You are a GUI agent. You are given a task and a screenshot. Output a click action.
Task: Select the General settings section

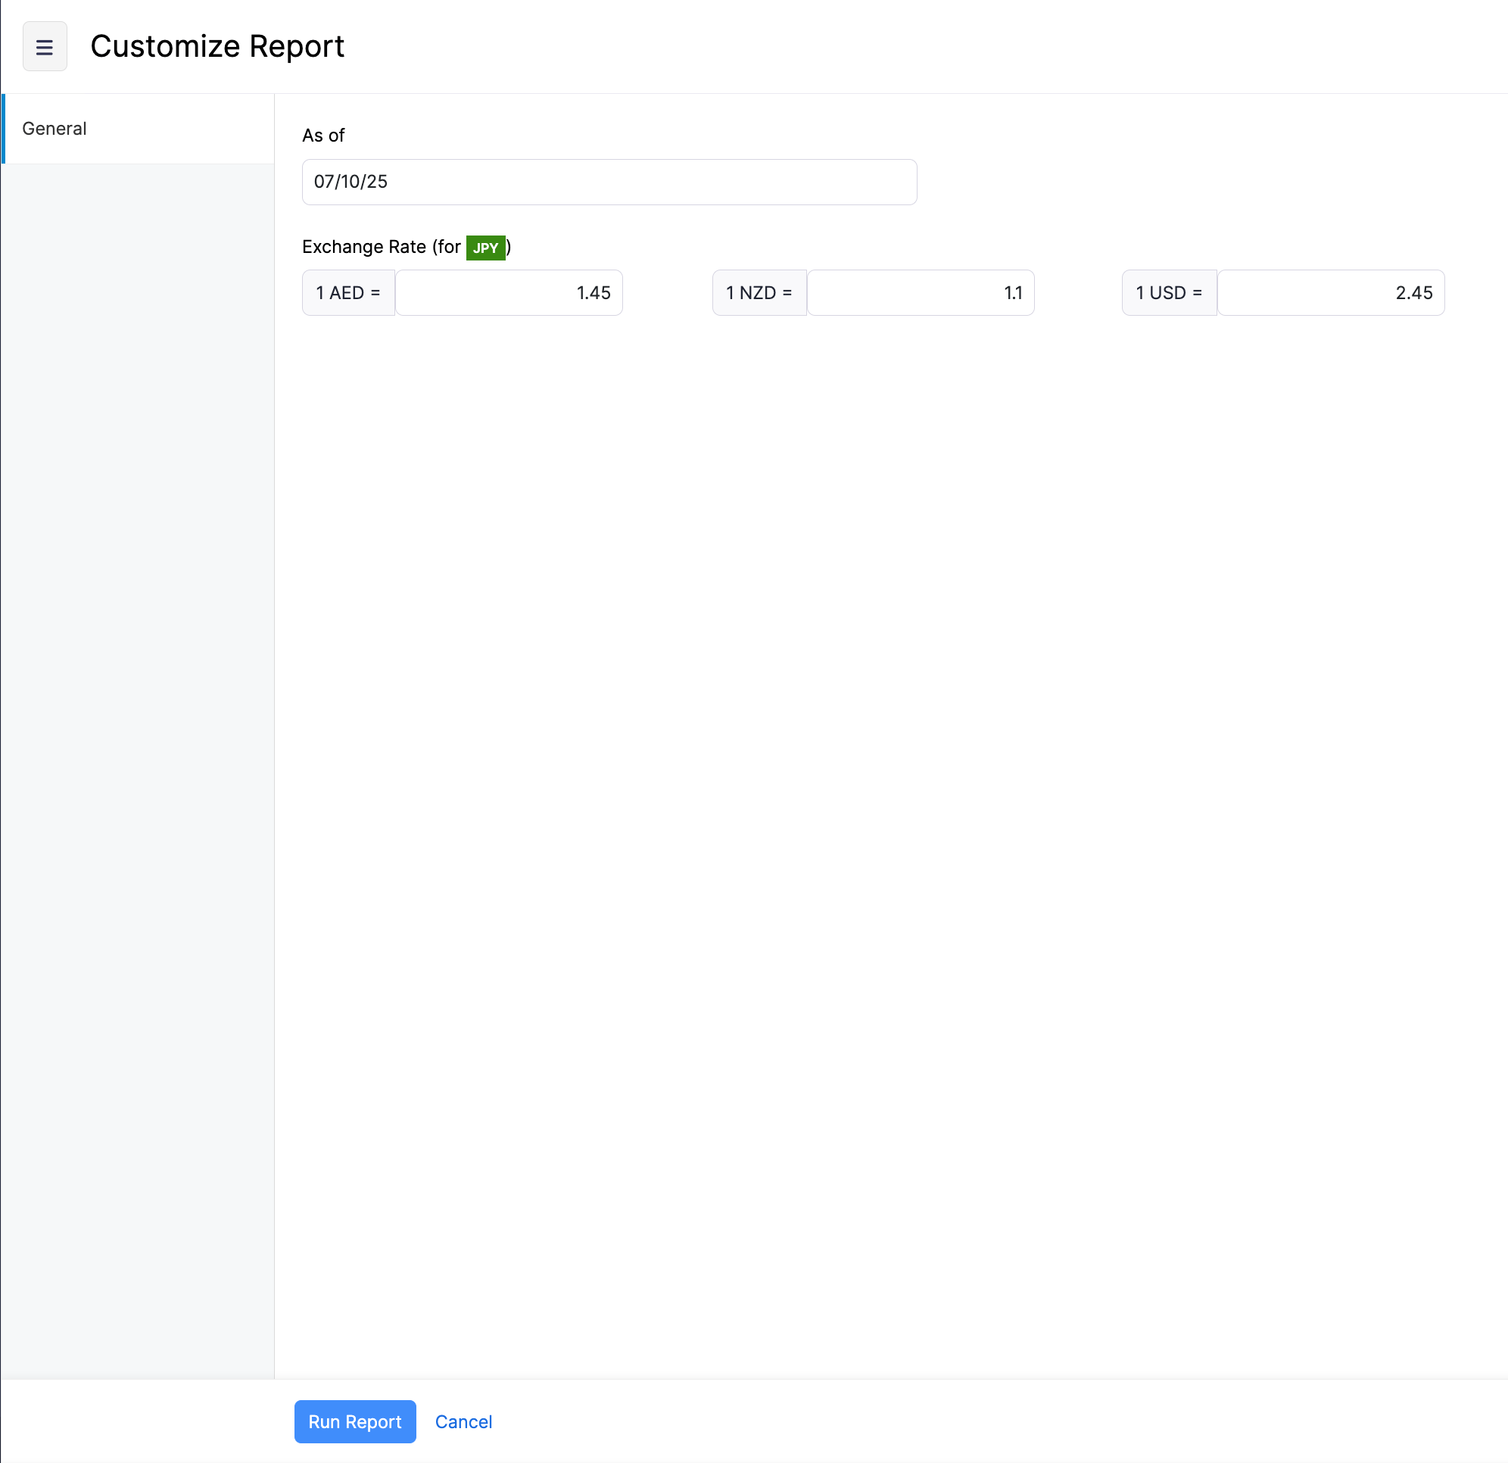(54, 129)
